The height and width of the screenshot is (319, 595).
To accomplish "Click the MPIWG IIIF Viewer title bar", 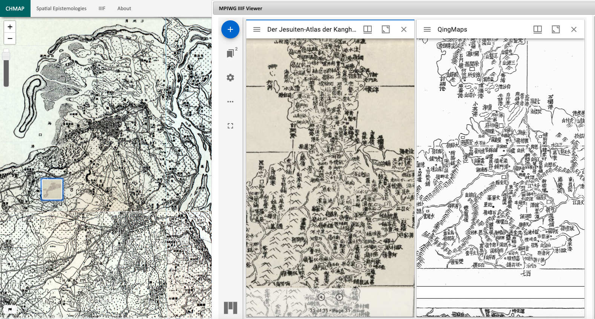I will (x=404, y=8).
